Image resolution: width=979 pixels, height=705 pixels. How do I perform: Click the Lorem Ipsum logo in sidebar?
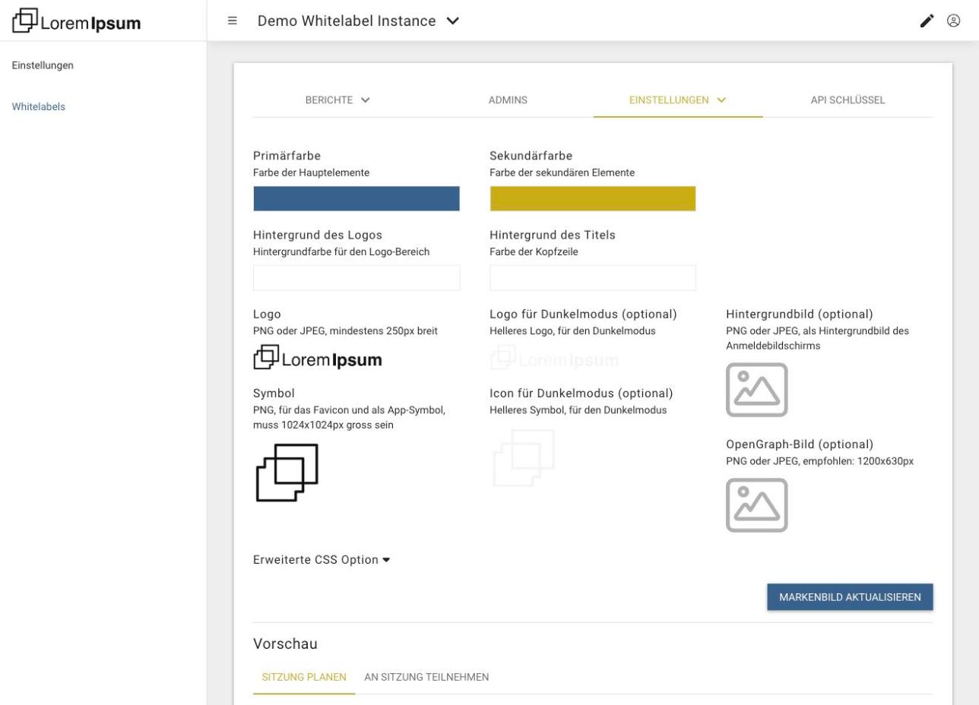pyautogui.click(x=77, y=21)
